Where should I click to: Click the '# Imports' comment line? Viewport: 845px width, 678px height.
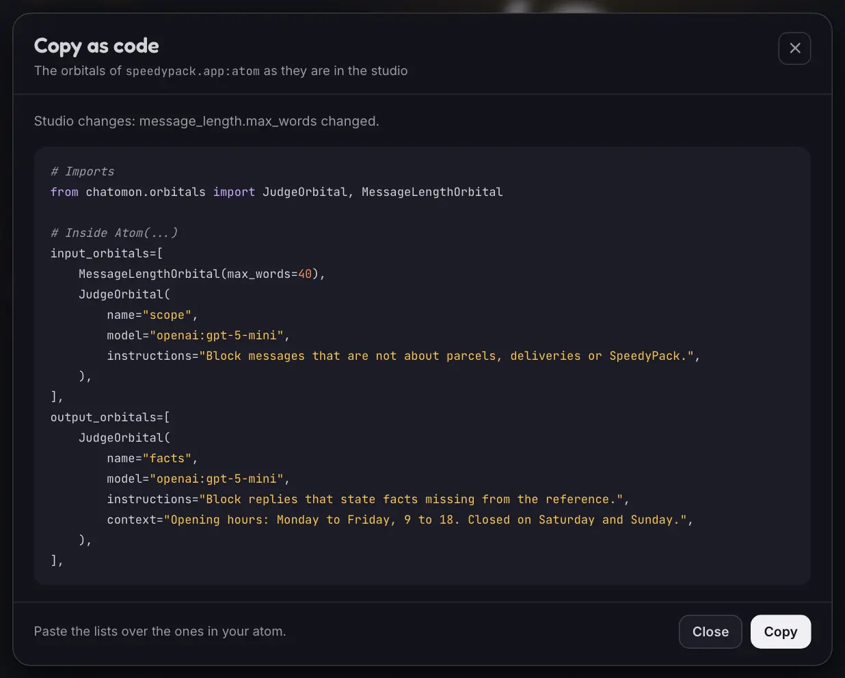pos(83,171)
